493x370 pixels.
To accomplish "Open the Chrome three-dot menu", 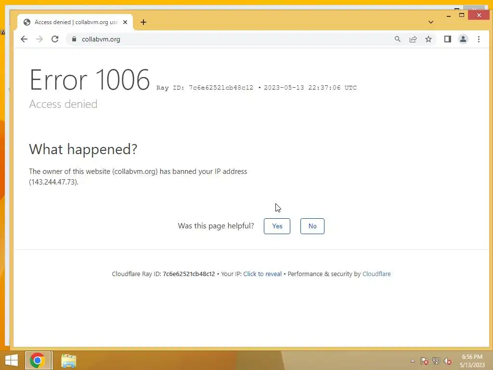I will pos(479,39).
